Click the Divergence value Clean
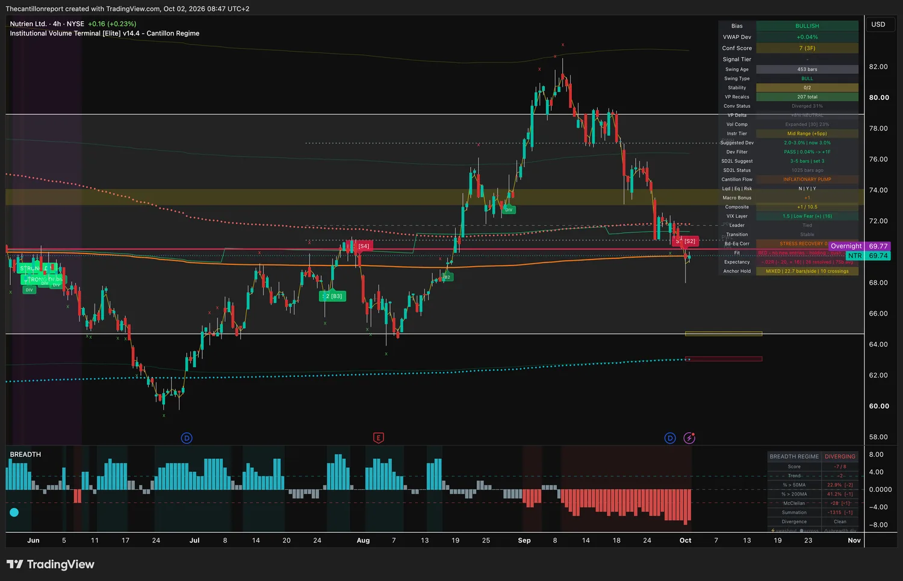The image size is (903, 581). click(840, 522)
